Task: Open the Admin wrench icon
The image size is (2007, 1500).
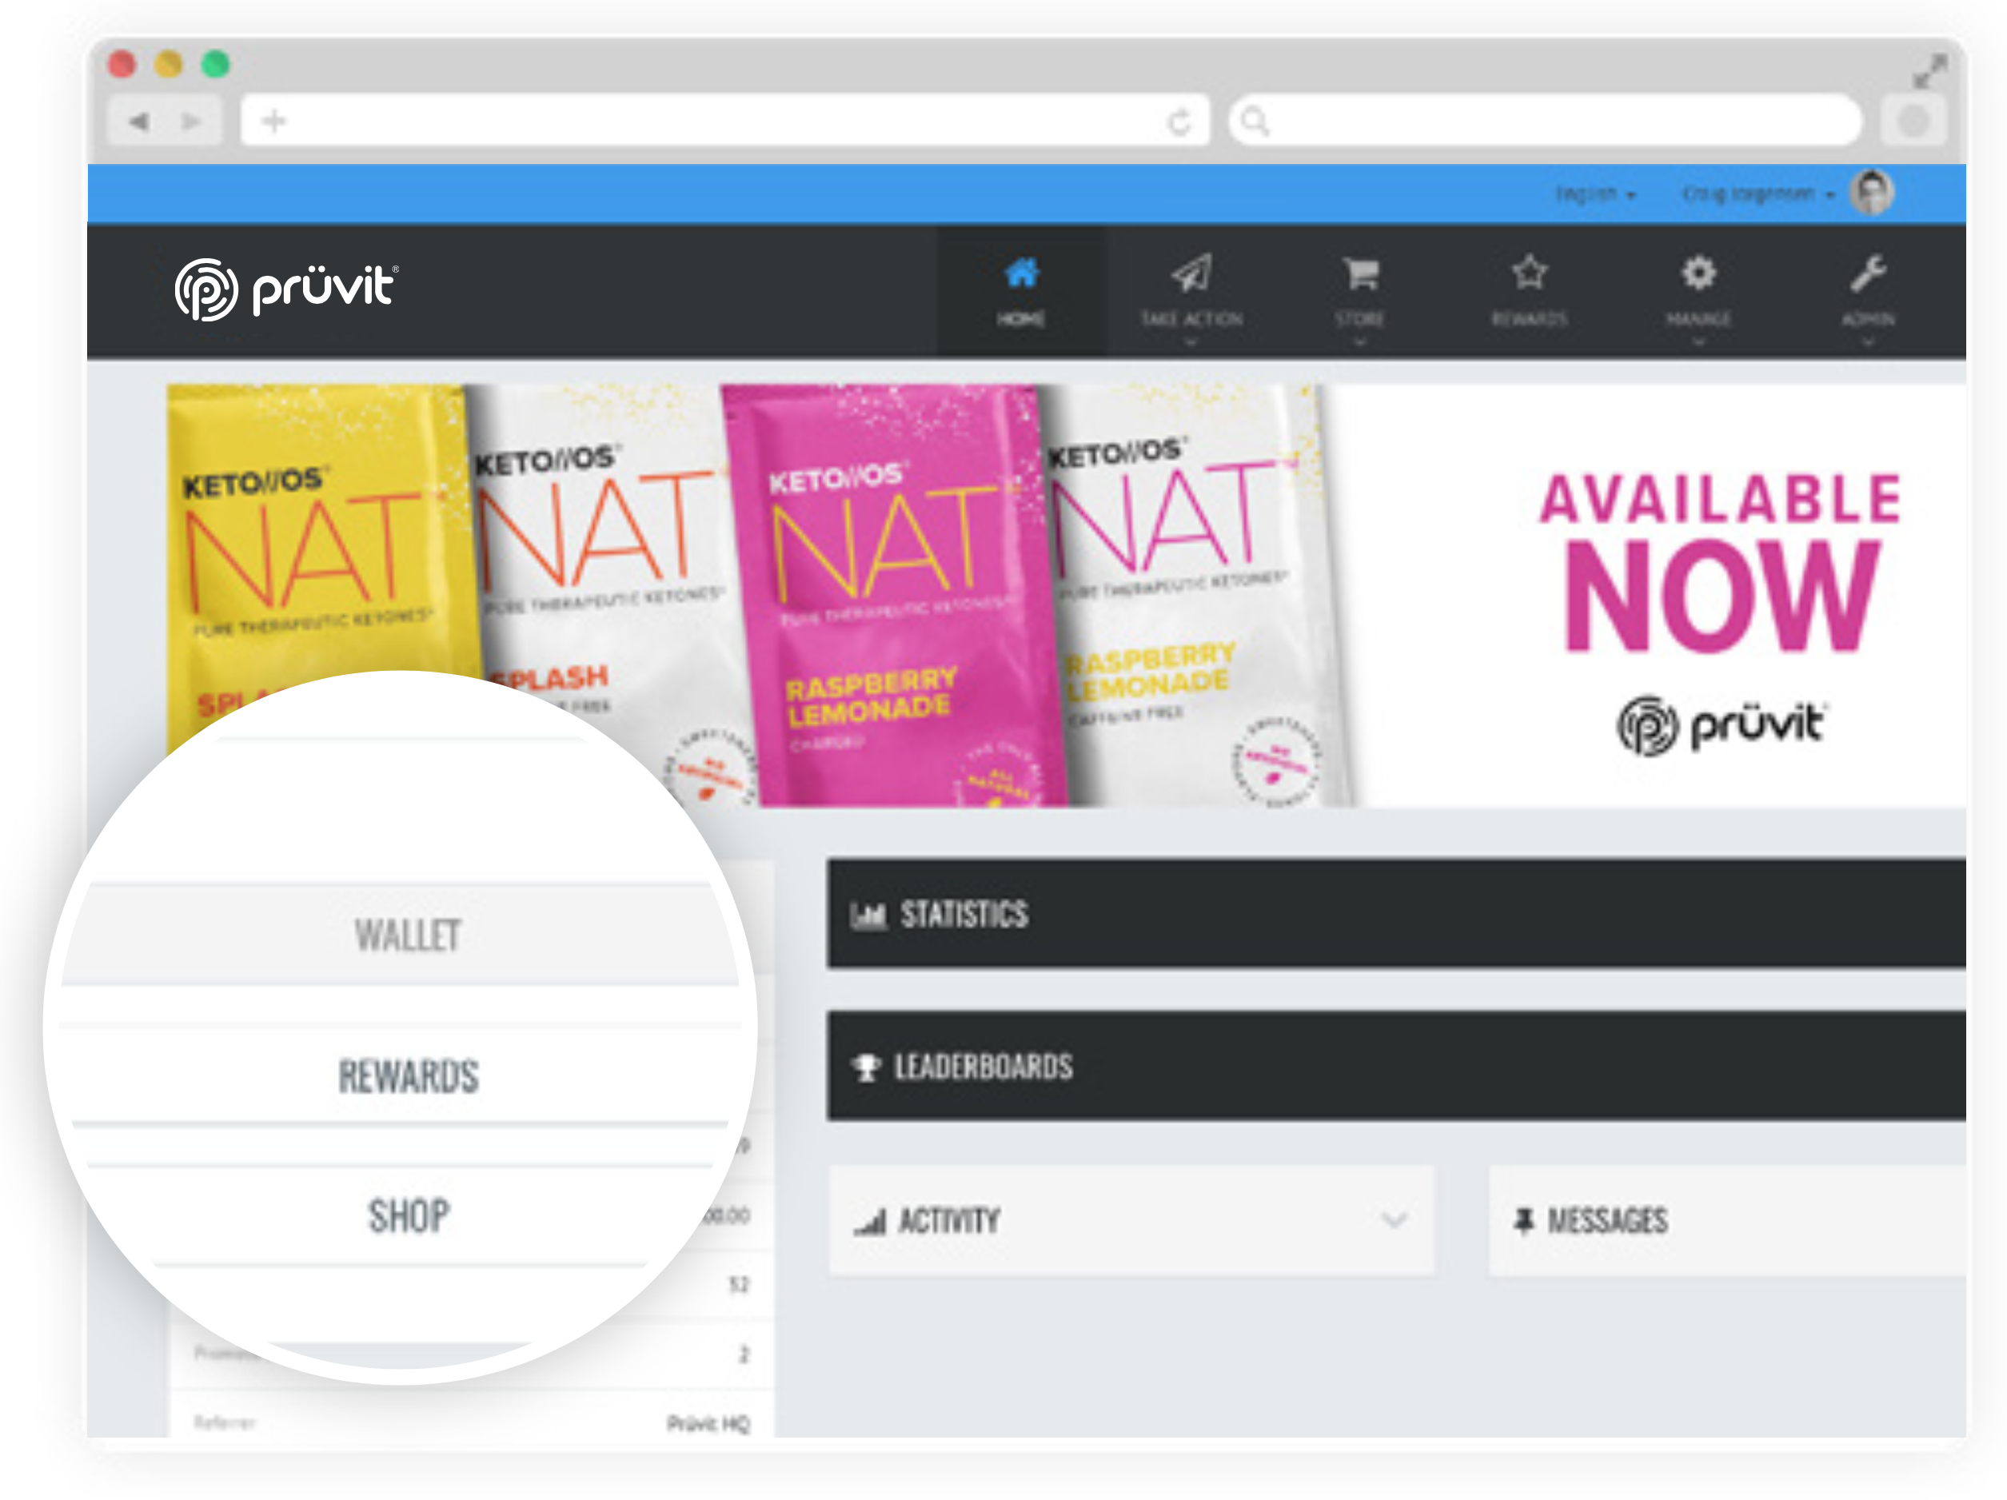Action: [1868, 272]
